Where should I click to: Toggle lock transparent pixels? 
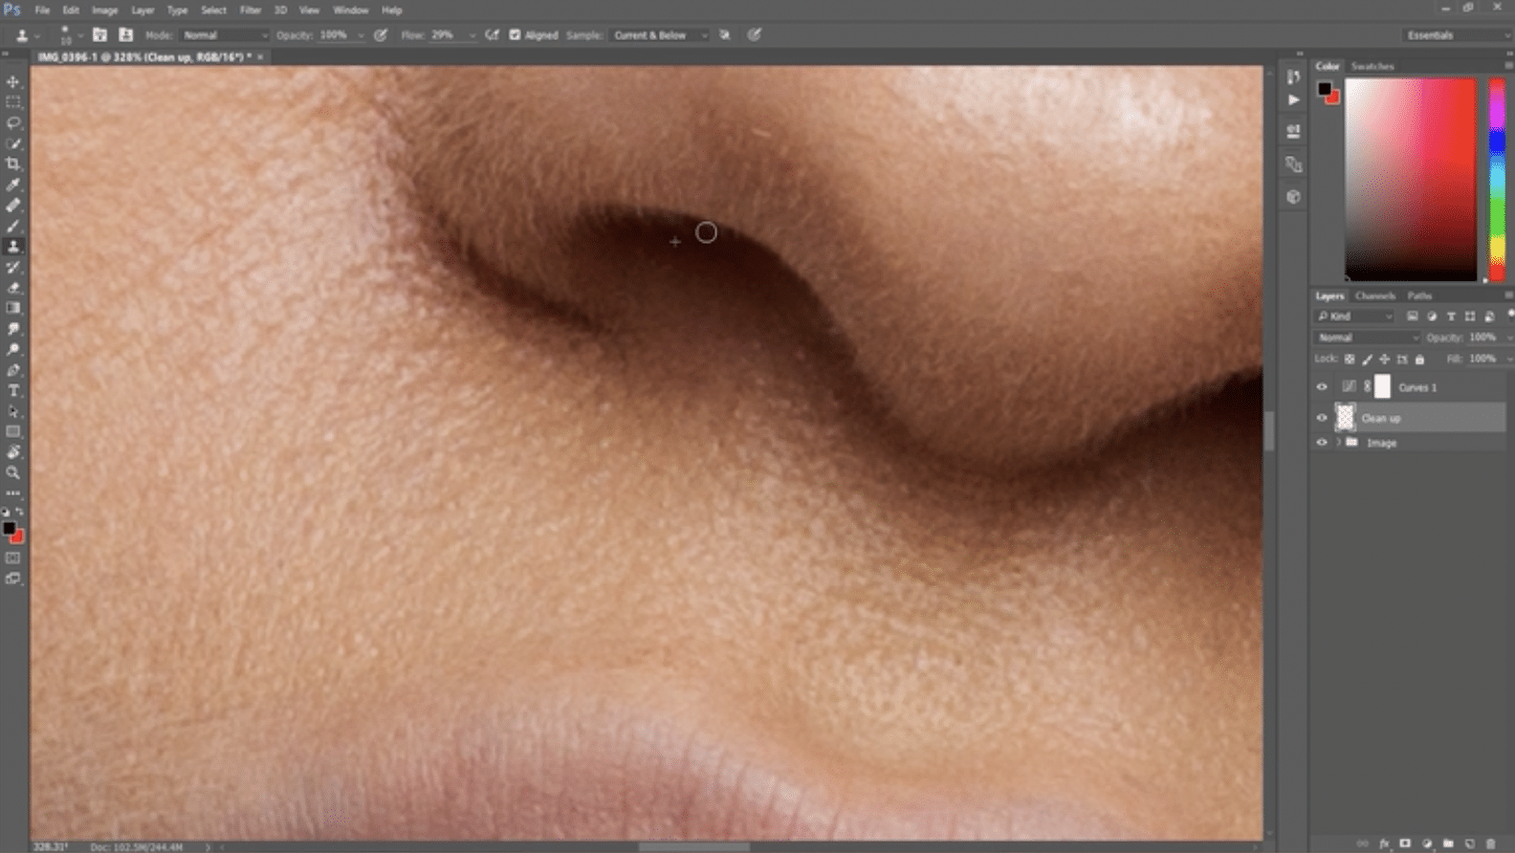pyautogui.click(x=1350, y=360)
